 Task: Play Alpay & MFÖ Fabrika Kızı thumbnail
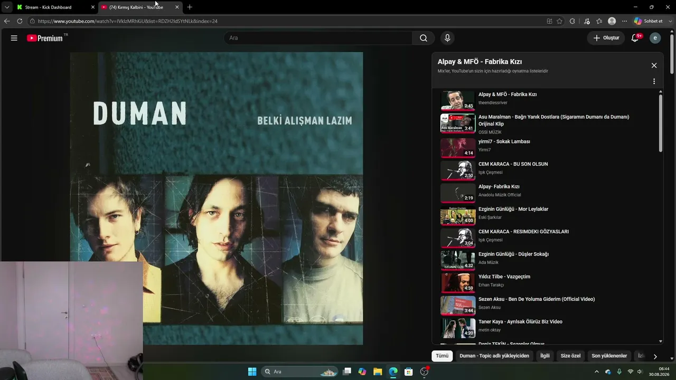coord(458,100)
